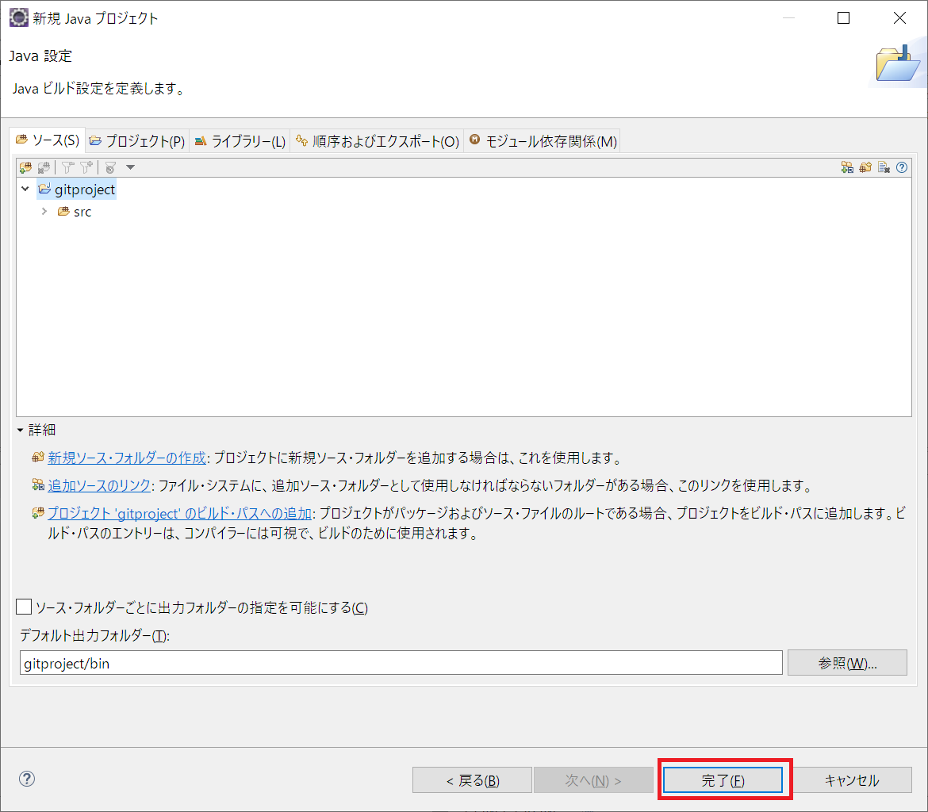The height and width of the screenshot is (812, 928).
Task: Cancel the dialog with キャンセル
Action: tap(852, 780)
